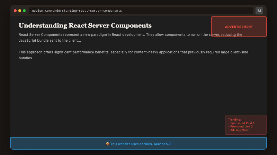Screen dimensions: 277x155
Task: Click the green maximize window button
Action: 24,11
